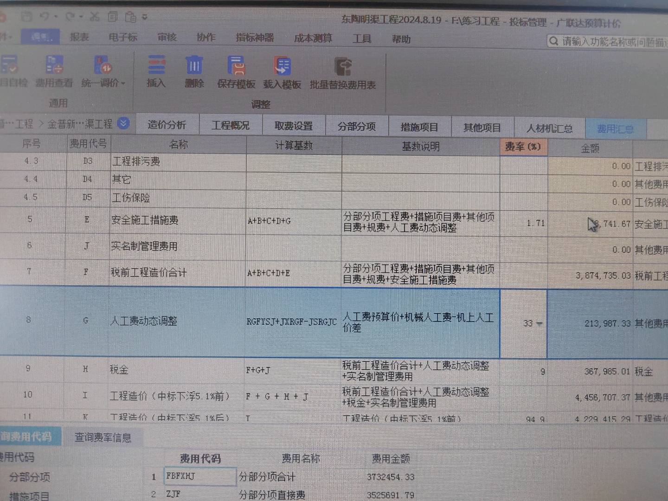Click the 4,456,707.37 amount cell
Screen dimensions: 668x501
pyautogui.click(x=590, y=398)
